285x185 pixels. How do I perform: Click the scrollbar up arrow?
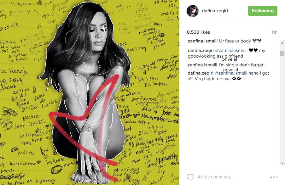coord(282,43)
